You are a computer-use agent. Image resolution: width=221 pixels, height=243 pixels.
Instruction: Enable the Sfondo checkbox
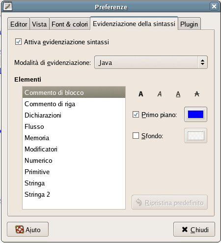coord(136,136)
